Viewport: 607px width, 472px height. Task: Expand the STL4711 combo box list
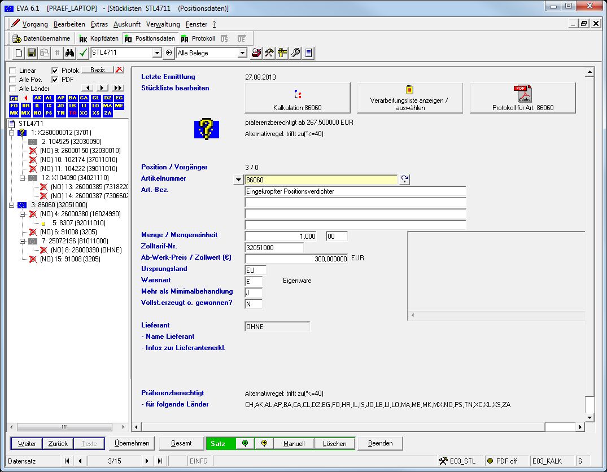coord(157,53)
